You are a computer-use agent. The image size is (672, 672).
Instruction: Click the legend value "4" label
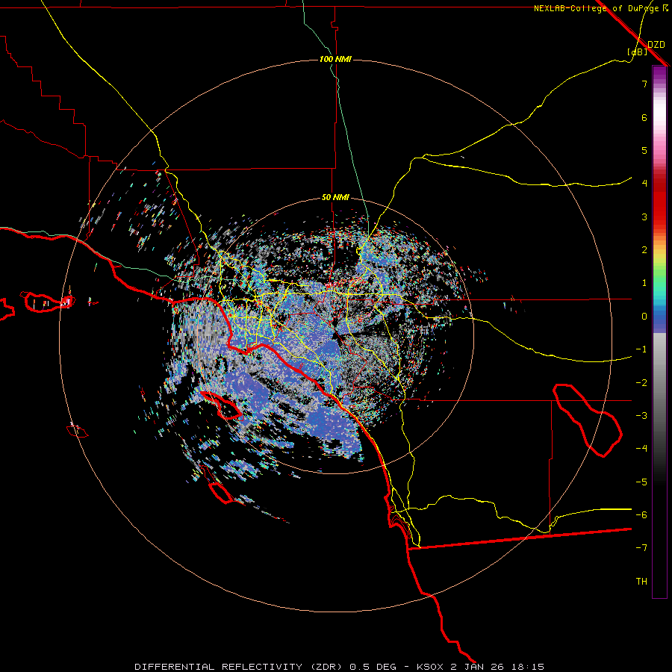pyautogui.click(x=644, y=183)
